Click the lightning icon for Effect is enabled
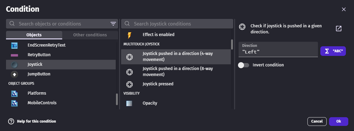354x131 pixels. (x=130, y=35)
